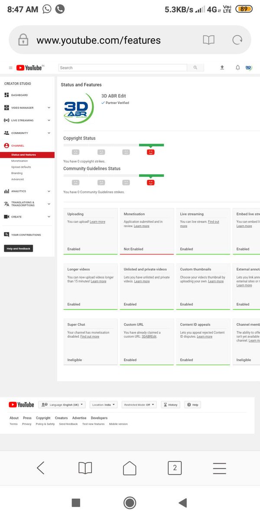Open the Language: English (UK) dropdown
The width and height of the screenshot is (260, 520).
(62, 405)
